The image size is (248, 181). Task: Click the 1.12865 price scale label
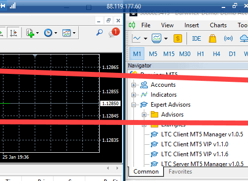tap(110, 67)
